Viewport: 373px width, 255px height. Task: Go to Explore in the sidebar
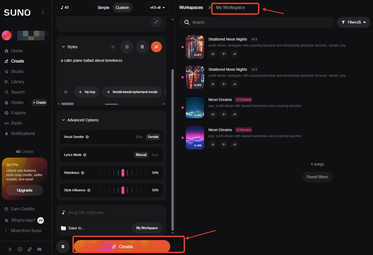click(x=18, y=113)
